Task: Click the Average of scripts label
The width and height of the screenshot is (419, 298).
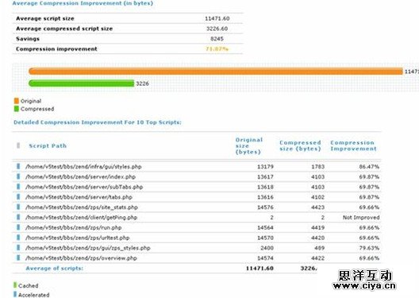Action: (55, 269)
